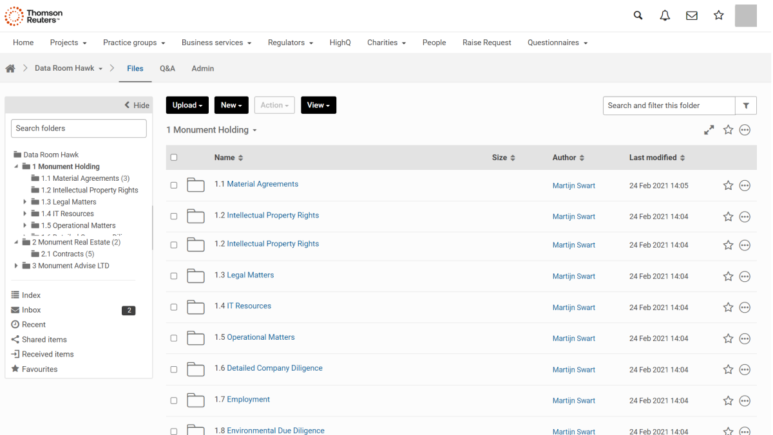Favourite the 1.3 Legal Matters folder
773x435 pixels.
728,276
